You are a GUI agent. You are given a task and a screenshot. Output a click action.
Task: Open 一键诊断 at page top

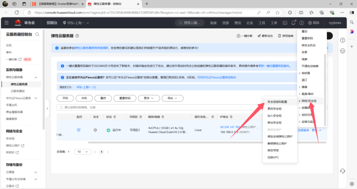(244, 36)
